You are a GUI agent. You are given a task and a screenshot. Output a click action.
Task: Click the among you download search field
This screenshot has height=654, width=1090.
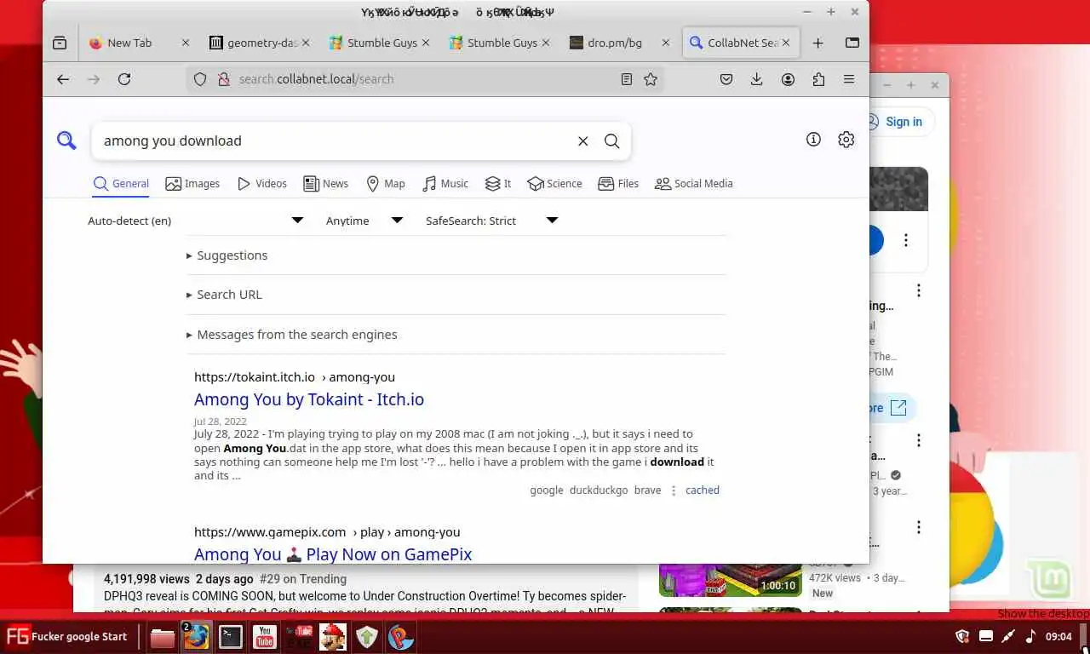tap(336, 141)
